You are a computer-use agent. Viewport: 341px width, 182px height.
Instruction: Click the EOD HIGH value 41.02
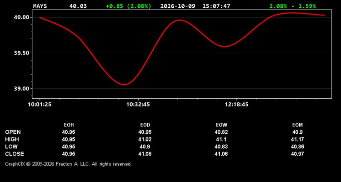pos(145,139)
